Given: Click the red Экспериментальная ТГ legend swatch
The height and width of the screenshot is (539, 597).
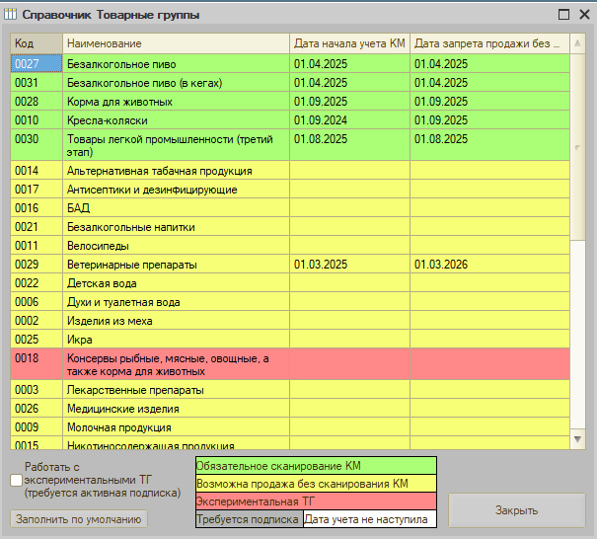Looking at the screenshot, I should [316, 501].
